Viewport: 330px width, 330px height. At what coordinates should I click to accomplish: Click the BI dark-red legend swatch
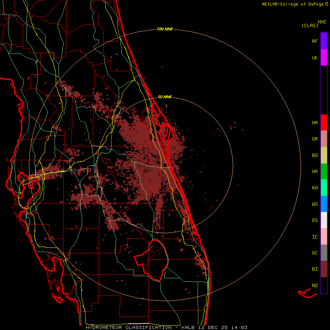(324, 269)
